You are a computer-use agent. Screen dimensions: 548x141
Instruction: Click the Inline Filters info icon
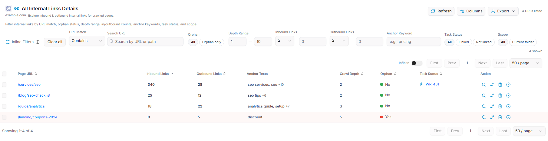[38, 42]
